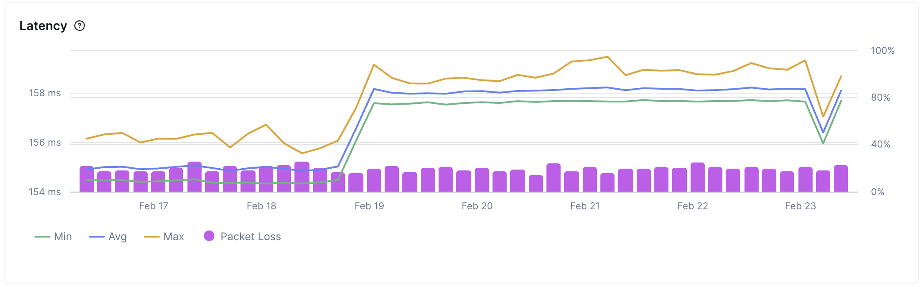The image size is (924, 287).
Task: Click the Feb 18 axis label
Action: point(261,206)
